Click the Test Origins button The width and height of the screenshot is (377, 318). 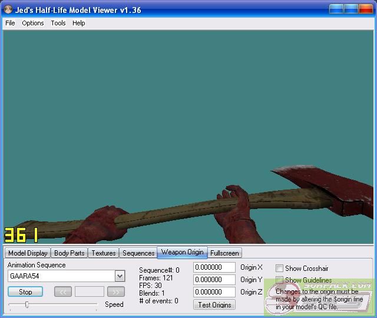coord(214,304)
